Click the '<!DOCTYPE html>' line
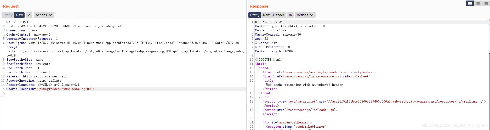Image resolution: width=490 pixels, height=130 pixels. [x=269, y=60]
